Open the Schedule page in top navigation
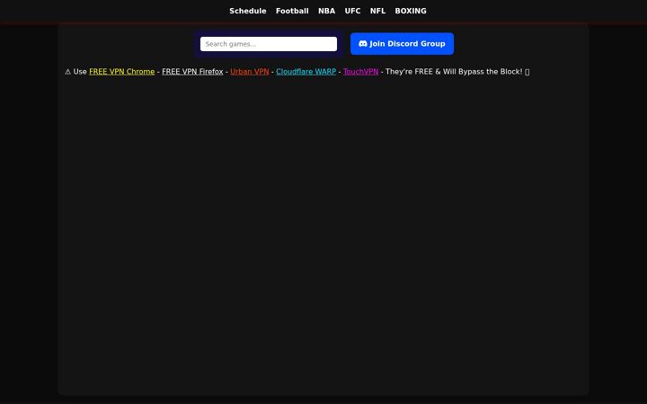The width and height of the screenshot is (647, 404). point(248,11)
